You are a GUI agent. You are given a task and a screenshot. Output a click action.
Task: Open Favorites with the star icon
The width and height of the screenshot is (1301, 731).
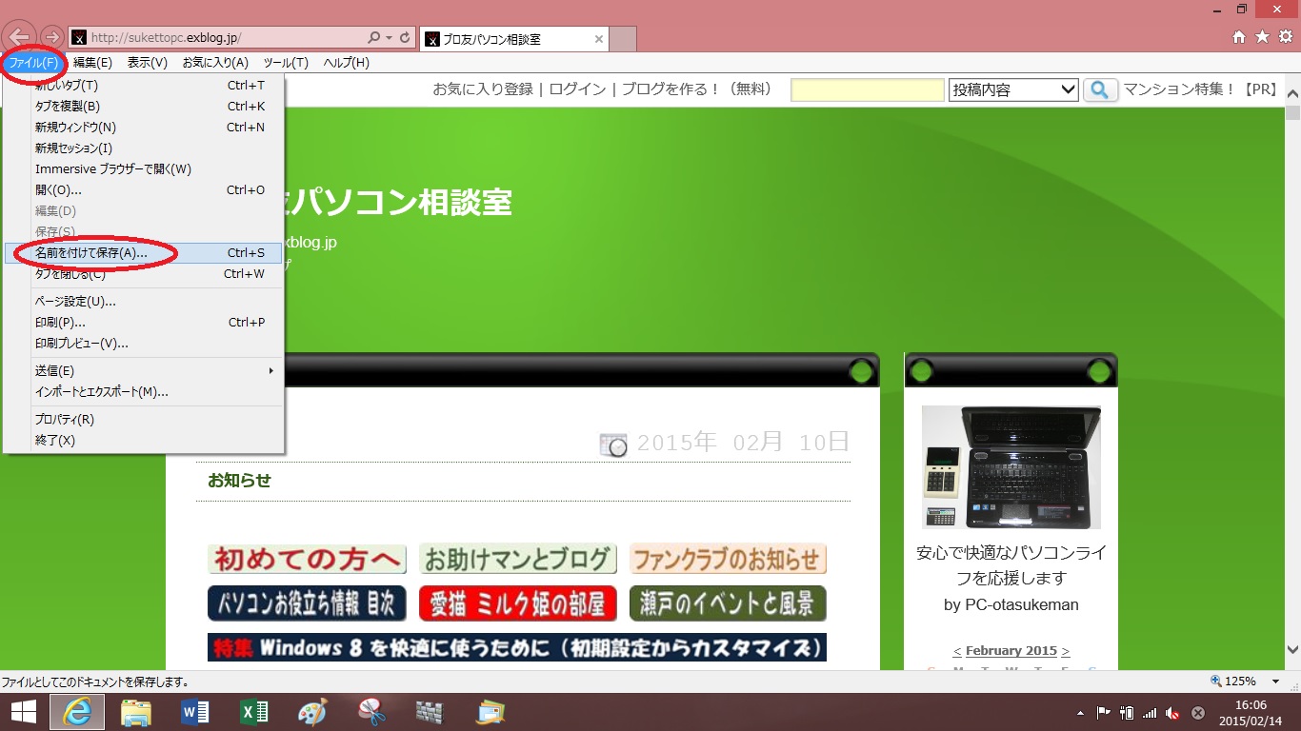[x=1262, y=37]
